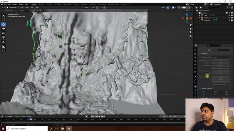Viewport: 234px width, 131px height.
Task: Open the Edit menu
Action: coord(10,5)
